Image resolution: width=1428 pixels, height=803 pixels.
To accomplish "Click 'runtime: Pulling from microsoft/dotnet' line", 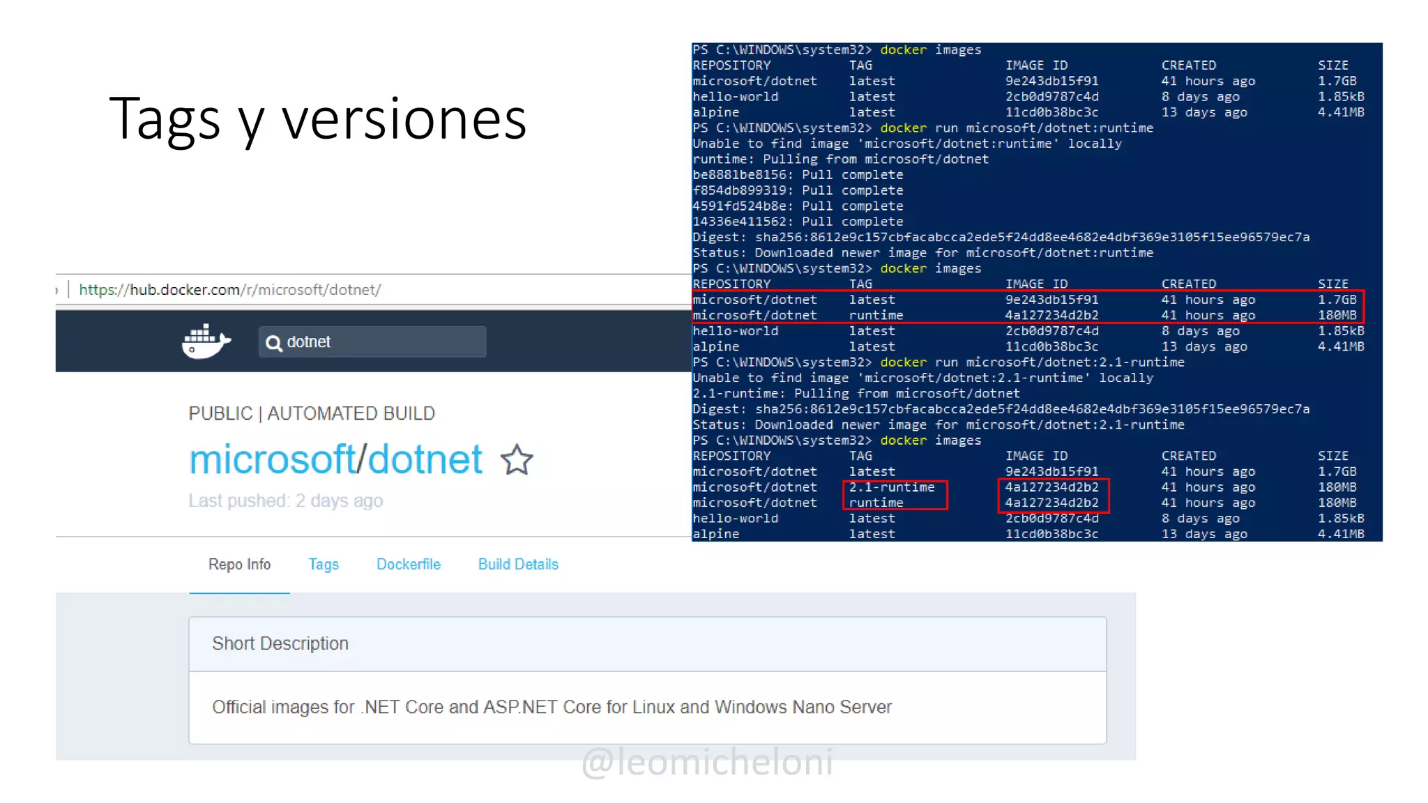I will tap(841, 159).
